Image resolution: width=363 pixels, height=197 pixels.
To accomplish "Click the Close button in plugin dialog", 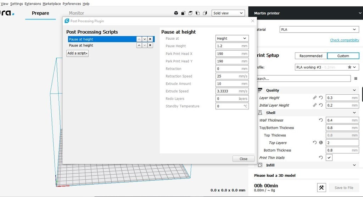I will 243,159.
